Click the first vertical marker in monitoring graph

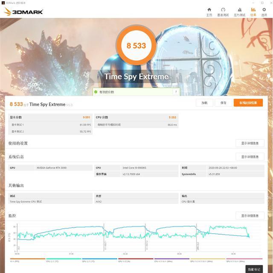pyautogui.click(x=104, y=238)
